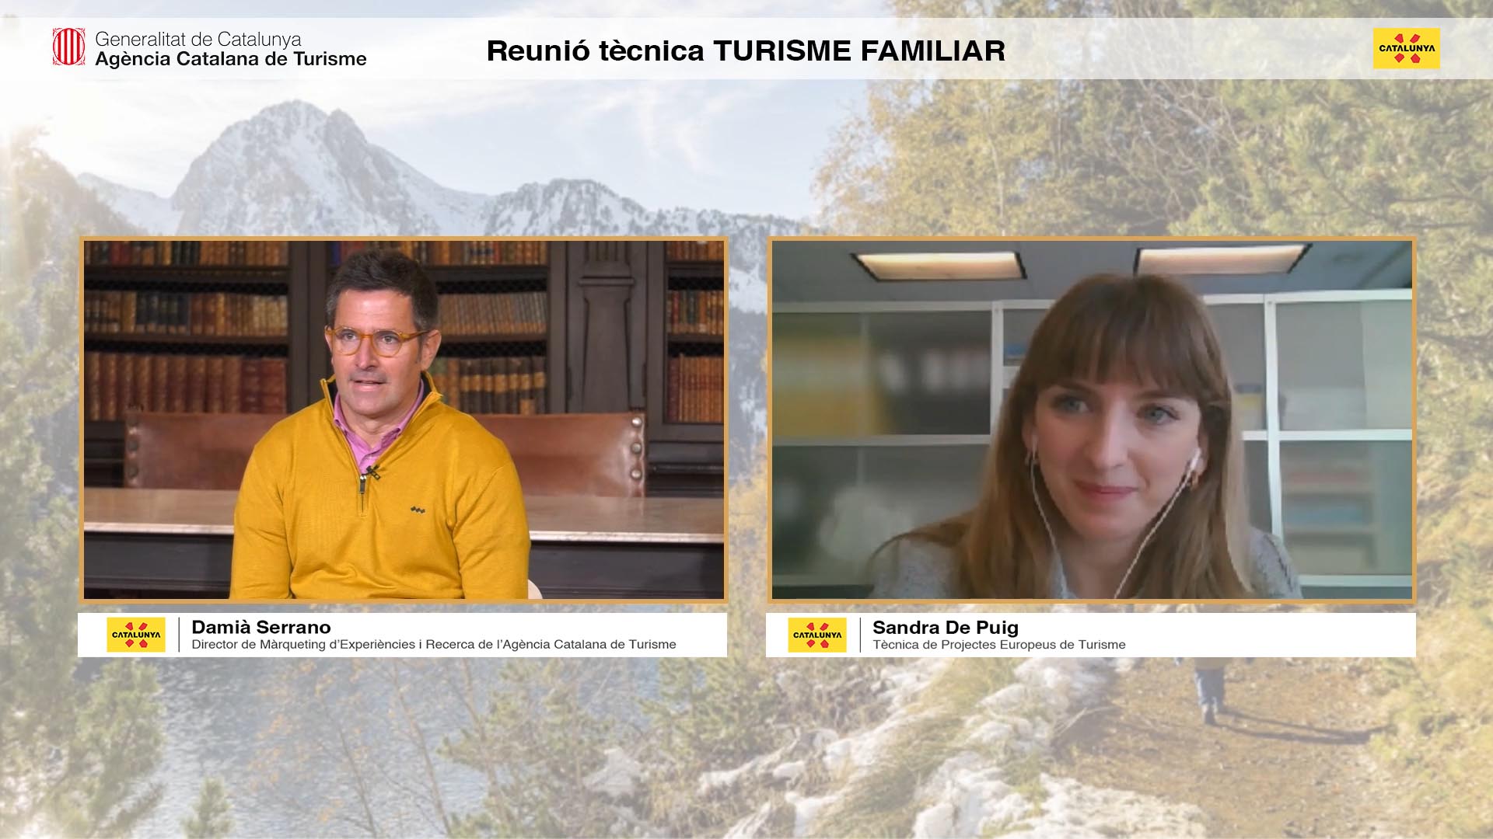Click 'Agència Catalana de Turisme' header text

[230, 59]
